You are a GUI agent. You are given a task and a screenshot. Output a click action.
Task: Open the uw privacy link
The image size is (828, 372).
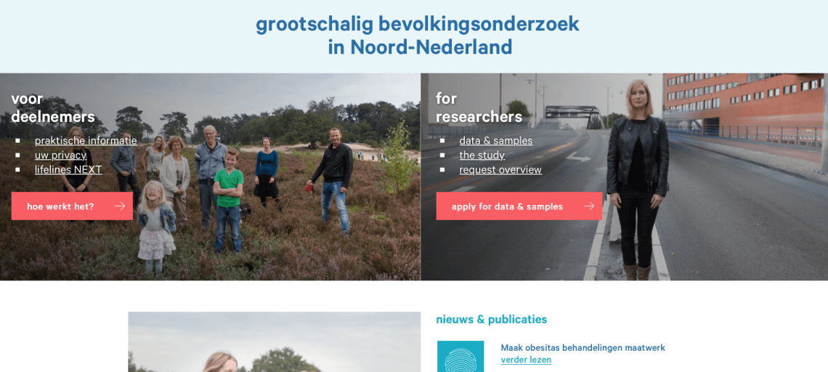coord(61,155)
